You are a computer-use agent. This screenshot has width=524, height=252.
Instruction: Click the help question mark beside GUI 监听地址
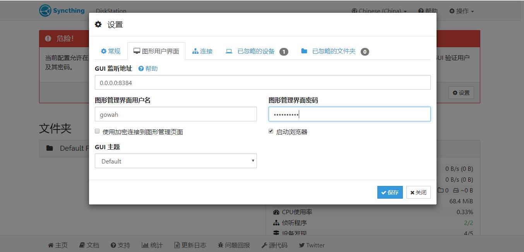[141, 69]
